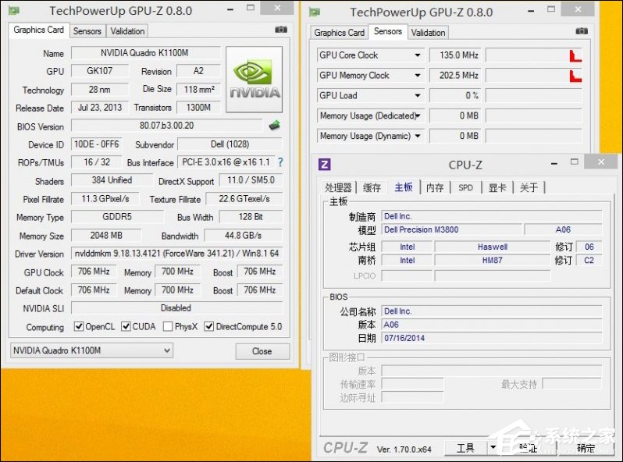Click the question mark next to Bus Interface
The width and height of the screenshot is (623, 462).
pos(280,162)
